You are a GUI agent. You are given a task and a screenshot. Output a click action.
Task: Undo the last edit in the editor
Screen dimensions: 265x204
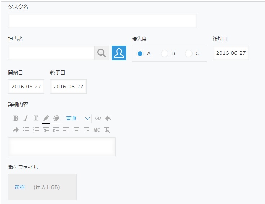[x=108, y=118]
